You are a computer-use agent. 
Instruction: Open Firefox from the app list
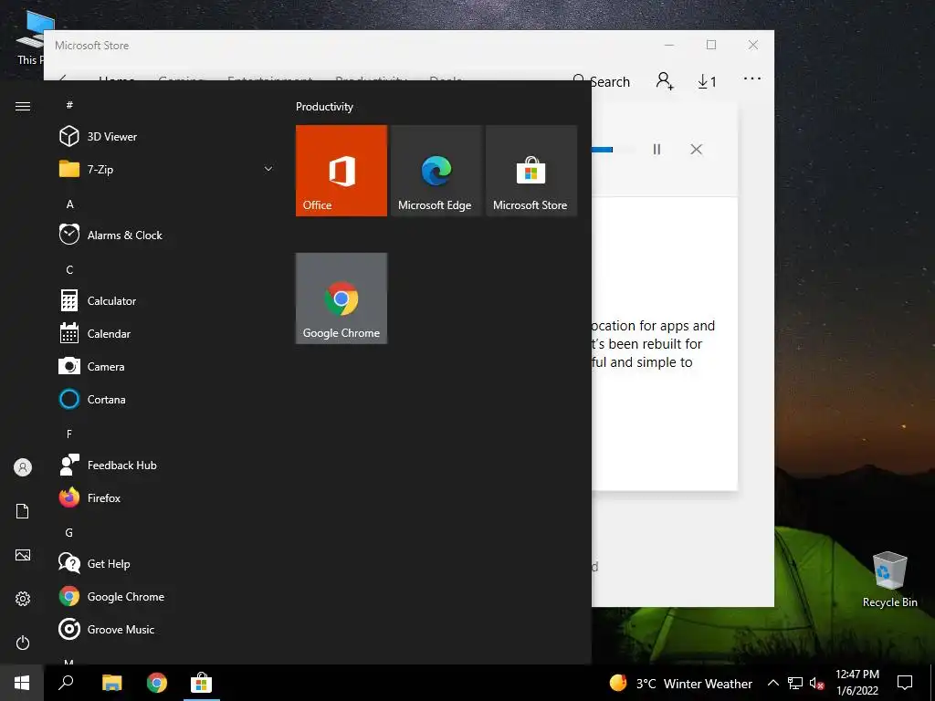coord(164,497)
